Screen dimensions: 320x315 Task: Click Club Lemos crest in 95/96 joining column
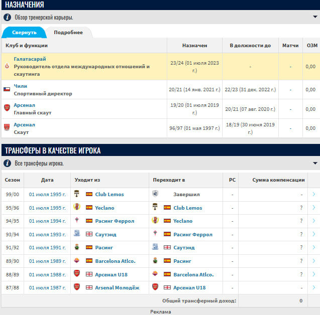click(x=155, y=207)
